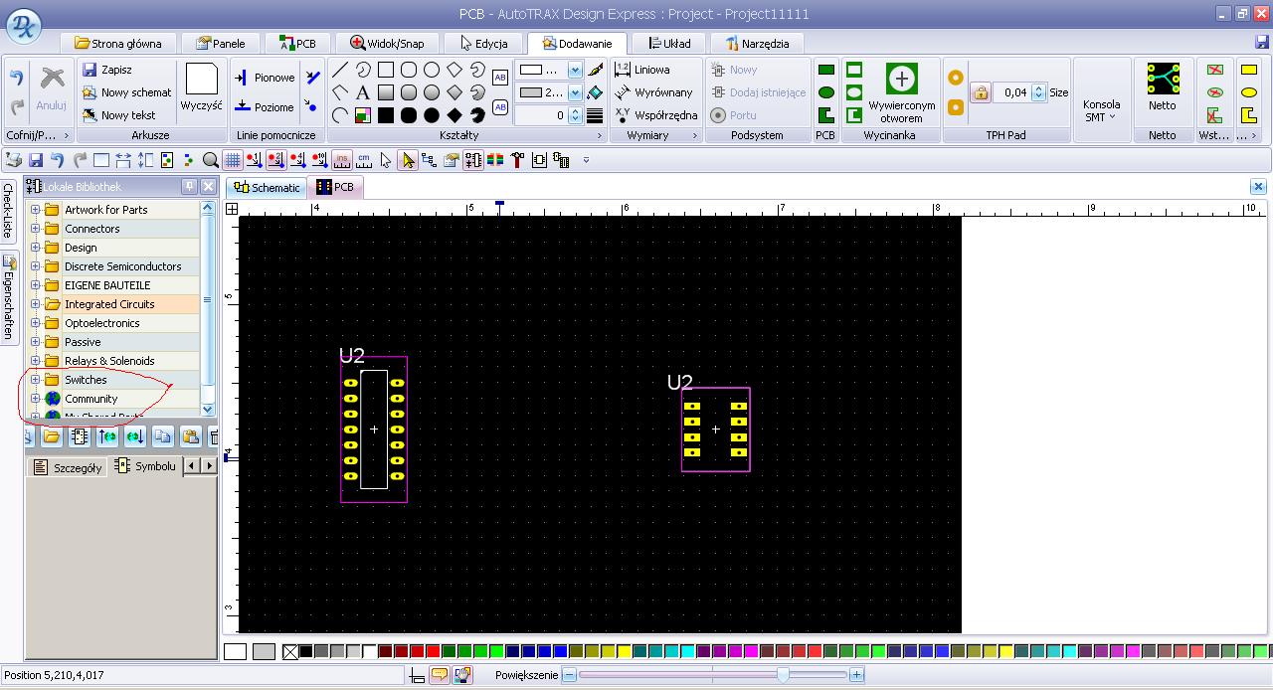Switch to the Symbolu panel tab
The image size is (1273, 690).
tap(146, 466)
